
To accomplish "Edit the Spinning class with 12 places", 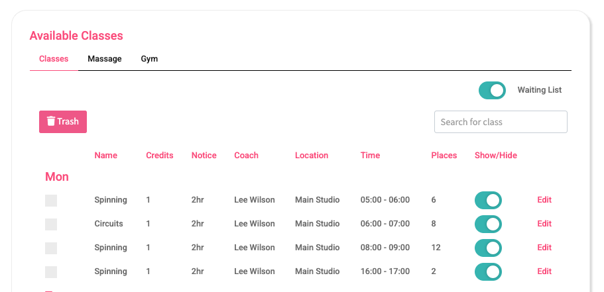I will pos(544,248).
